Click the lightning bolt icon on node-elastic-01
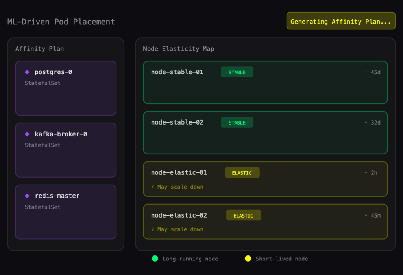The height and width of the screenshot is (275, 403). coord(153,187)
